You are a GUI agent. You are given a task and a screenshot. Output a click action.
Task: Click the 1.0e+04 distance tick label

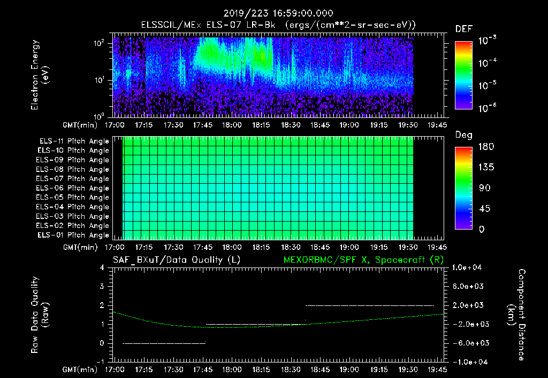coord(467,267)
